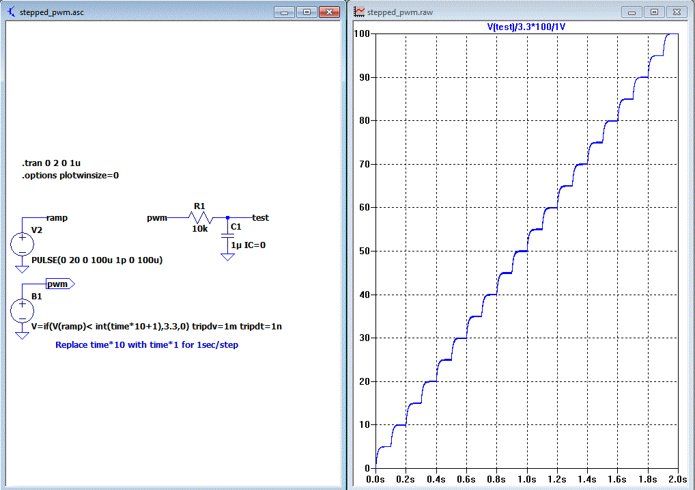Click the .tran 0 2 0 1u directive
This screenshot has width=695, height=490.
click(x=51, y=163)
